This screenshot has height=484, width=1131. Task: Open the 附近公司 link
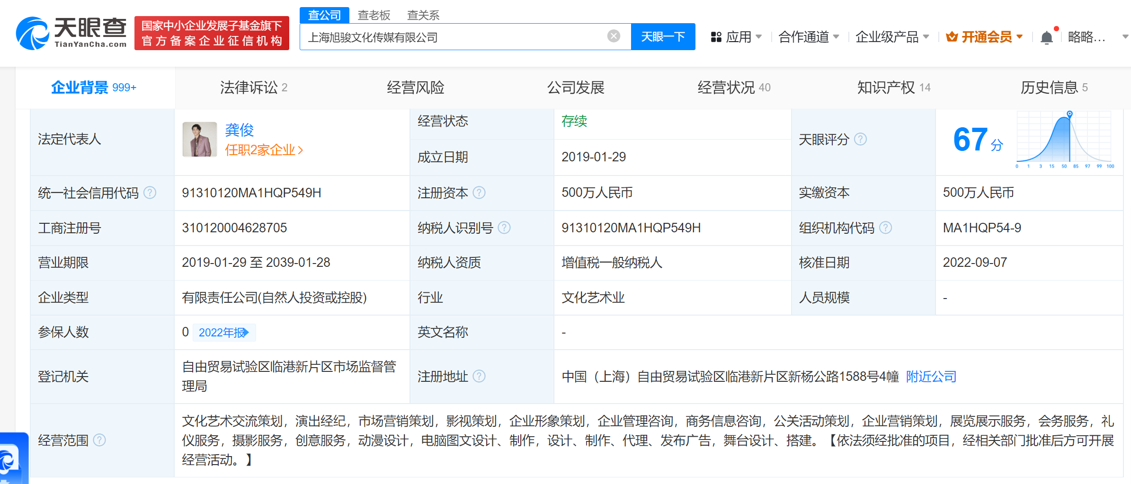pos(931,377)
